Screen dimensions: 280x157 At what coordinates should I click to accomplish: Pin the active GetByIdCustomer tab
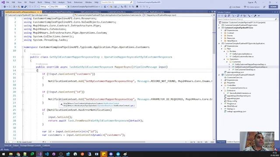[38, 12]
